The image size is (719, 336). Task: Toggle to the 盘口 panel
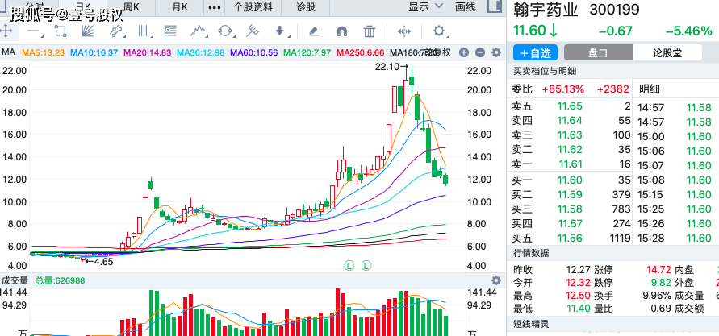click(x=598, y=52)
